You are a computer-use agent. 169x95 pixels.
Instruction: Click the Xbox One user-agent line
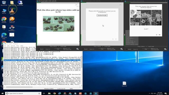(x=42, y=67)
